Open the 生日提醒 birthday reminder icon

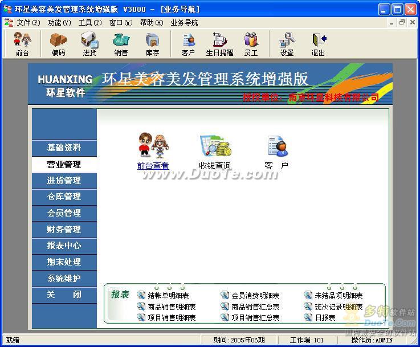[x=219, y=44]
